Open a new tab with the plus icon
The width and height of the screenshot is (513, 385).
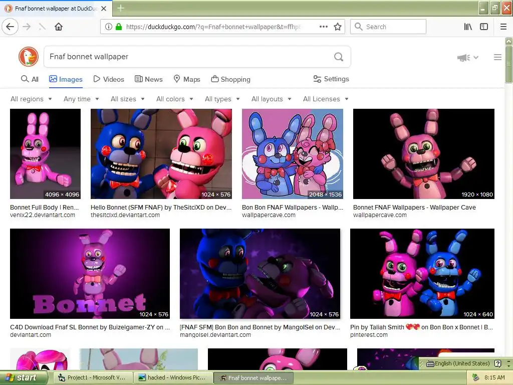pos(121,8)
